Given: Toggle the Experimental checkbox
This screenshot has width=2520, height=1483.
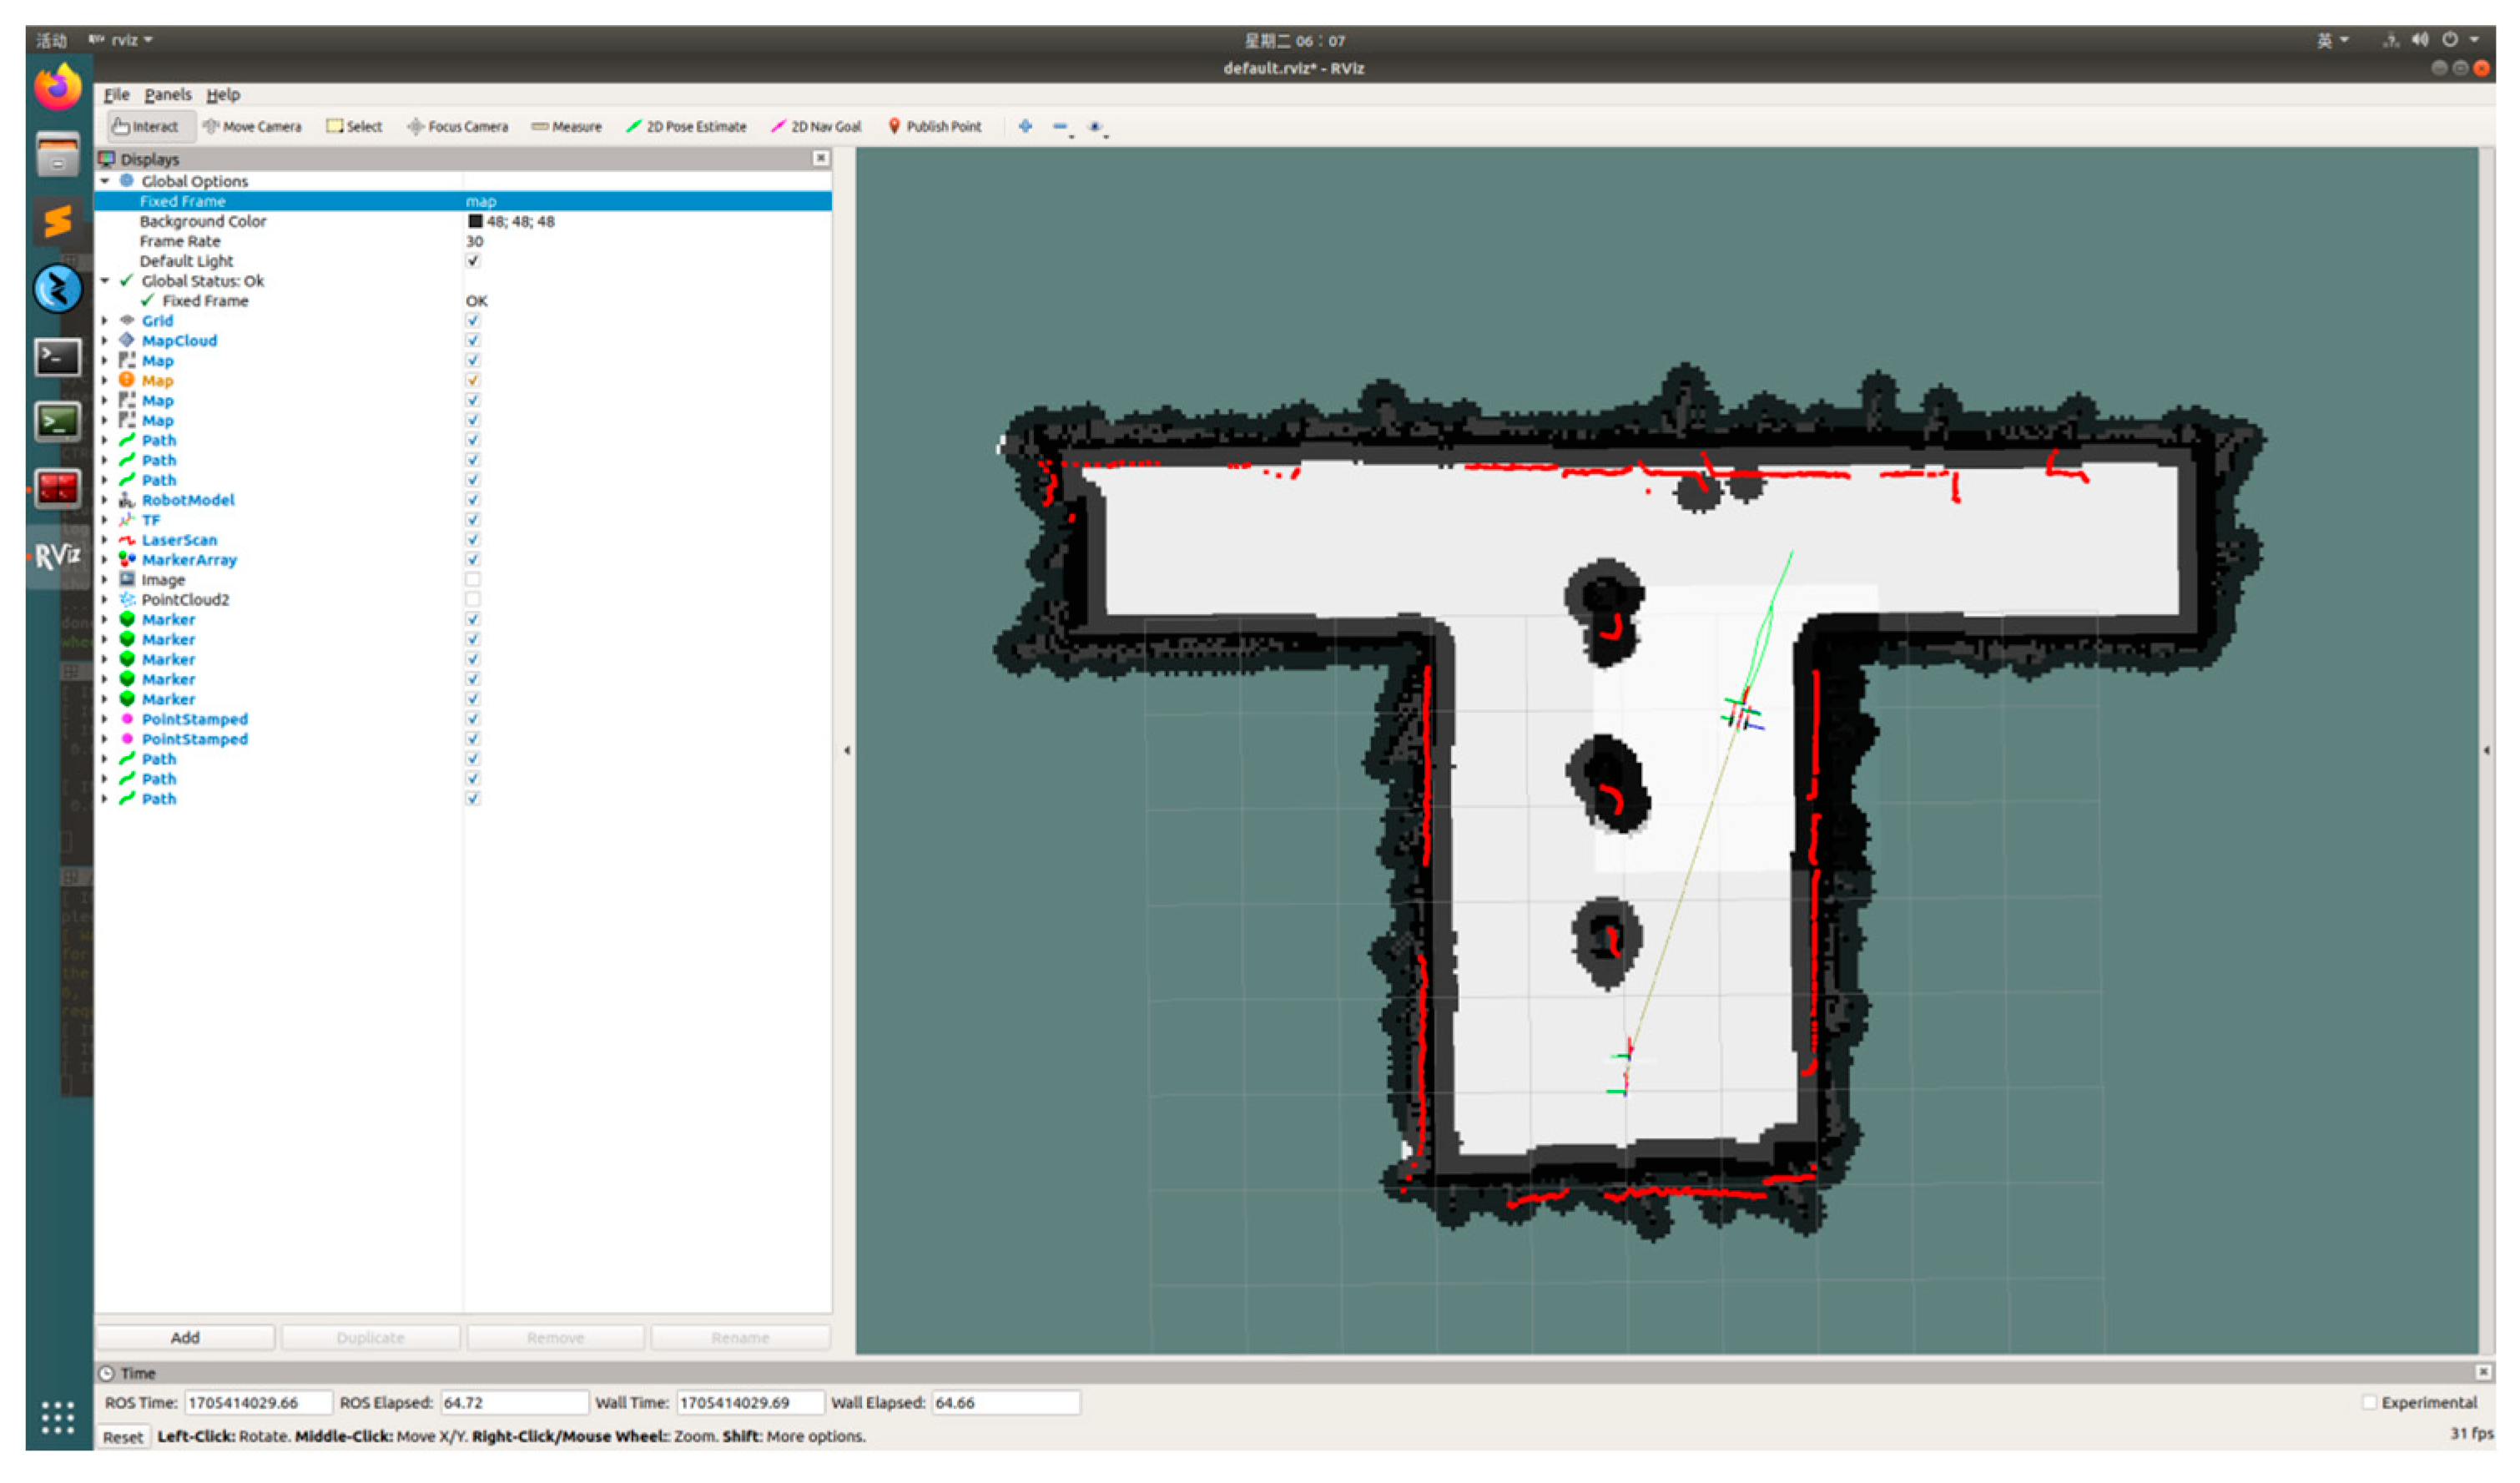Looking at the screenshot, I should pos(2369,1403).
